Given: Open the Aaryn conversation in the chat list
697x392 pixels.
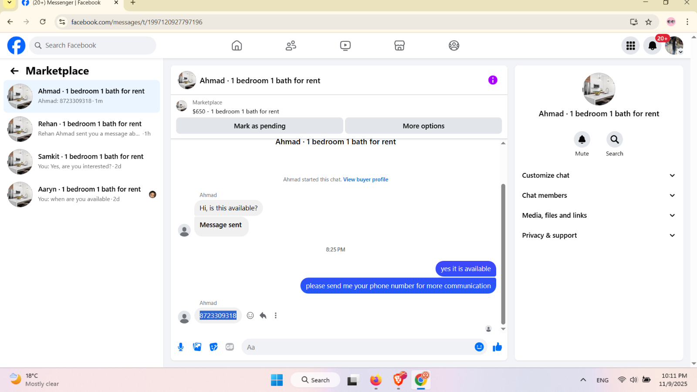Looking at the screenshot, I should 82,194.
